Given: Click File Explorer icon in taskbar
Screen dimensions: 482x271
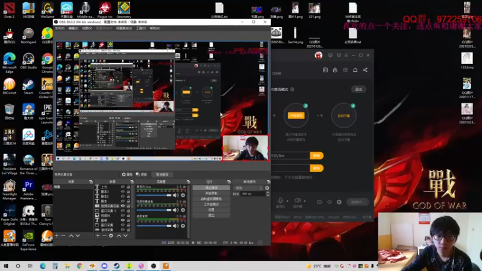Looking at the screenshot, I should point(67,266).
